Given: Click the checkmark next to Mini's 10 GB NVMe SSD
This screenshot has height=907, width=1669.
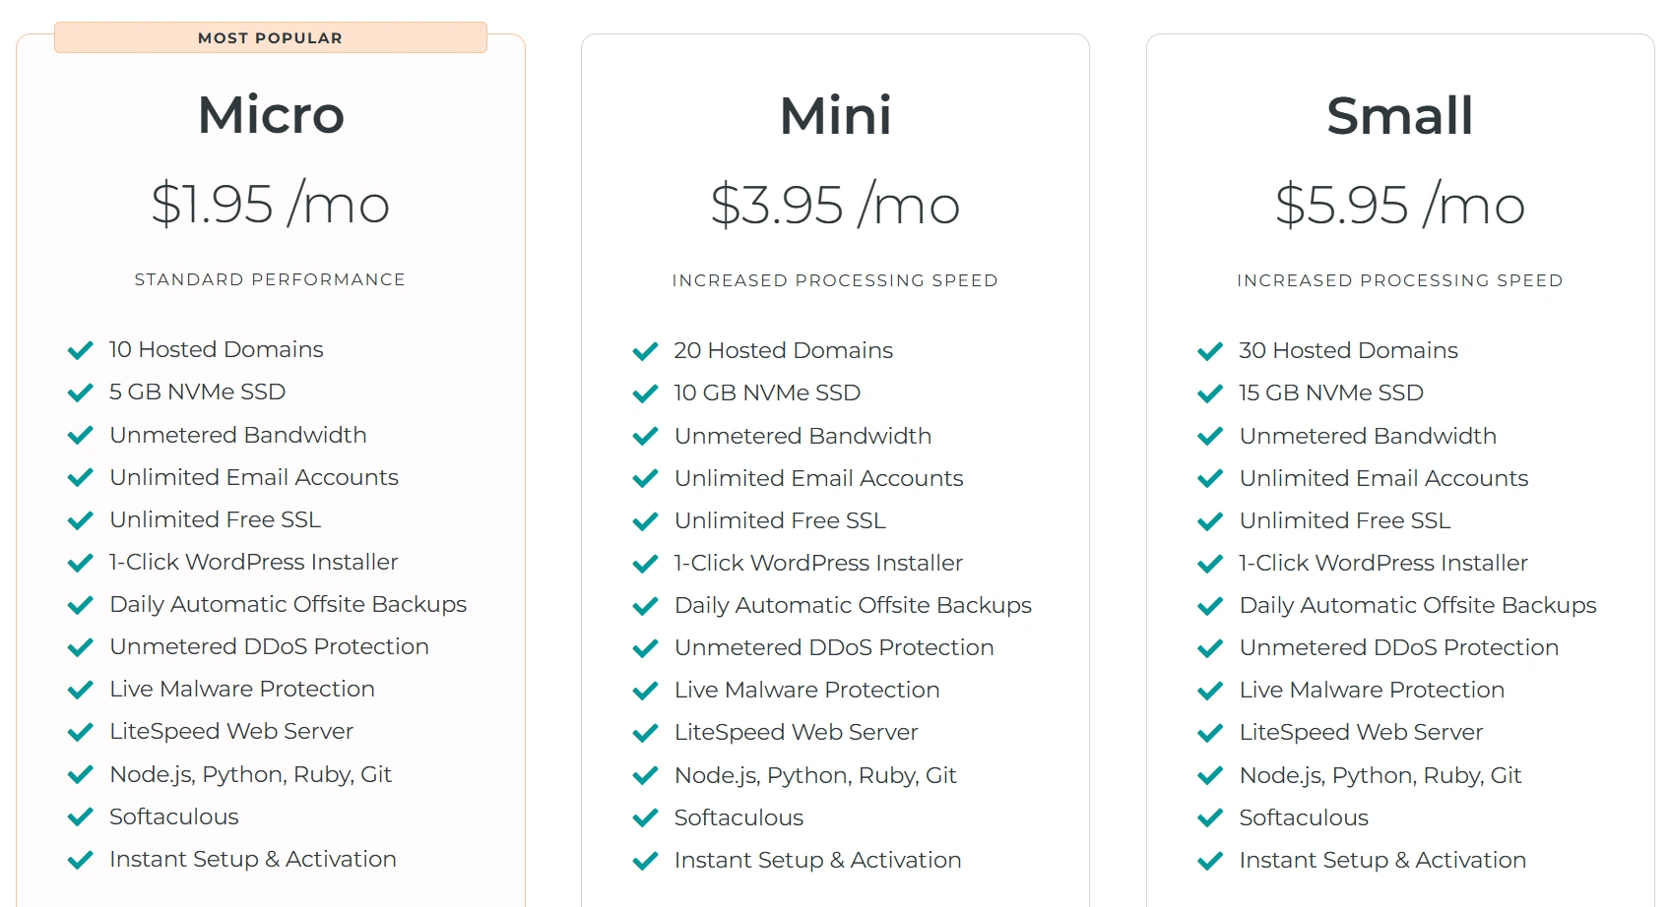Looking at the screenshot, I should point(645,393).
